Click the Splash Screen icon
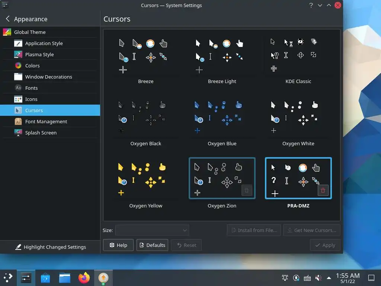 [x=18, y=133]
